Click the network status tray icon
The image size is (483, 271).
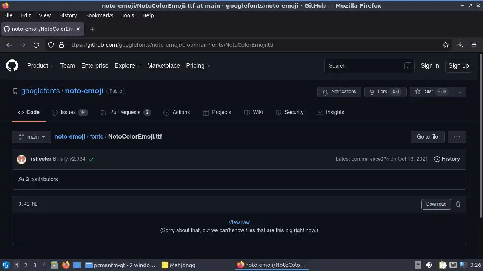[453, 265]
